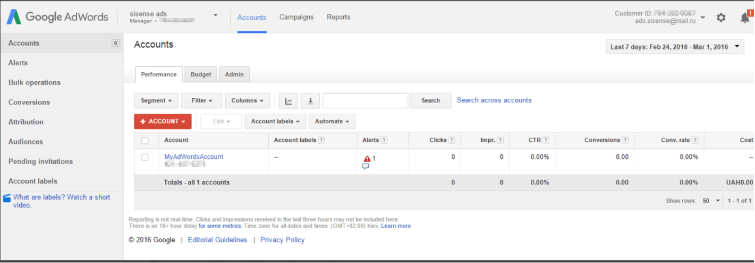The image size is (755, 263).
Task: Expand the Segment dropdown
Action: [x=156, y=100]
